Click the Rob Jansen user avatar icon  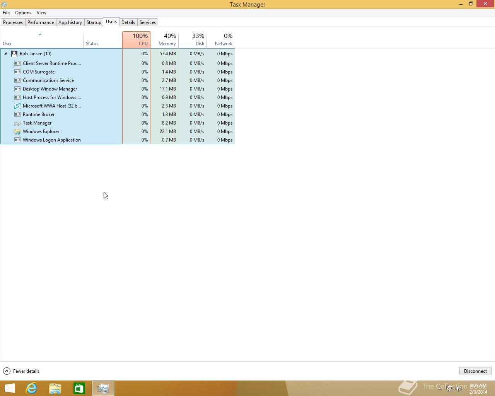coord(14,54)
